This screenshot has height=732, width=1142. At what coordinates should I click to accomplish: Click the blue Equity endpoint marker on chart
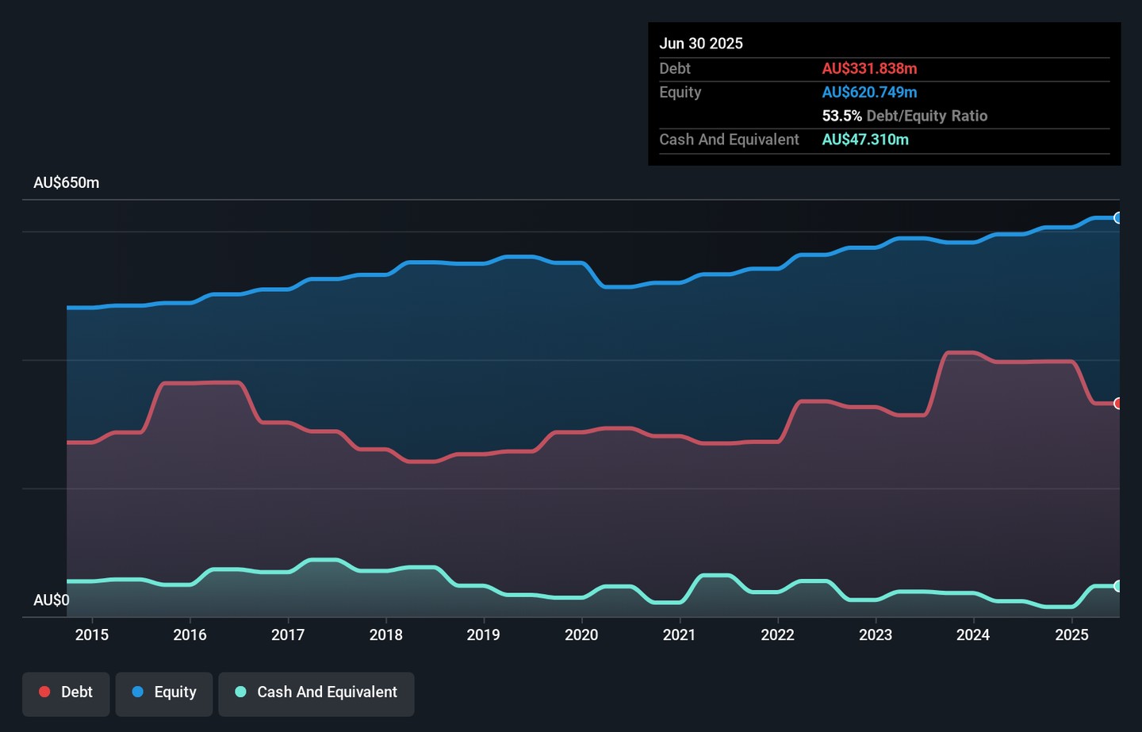(1117, 218)
